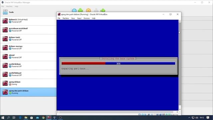Select the saeful debian VM icon

pyautogui.click(x=5, y=65)
